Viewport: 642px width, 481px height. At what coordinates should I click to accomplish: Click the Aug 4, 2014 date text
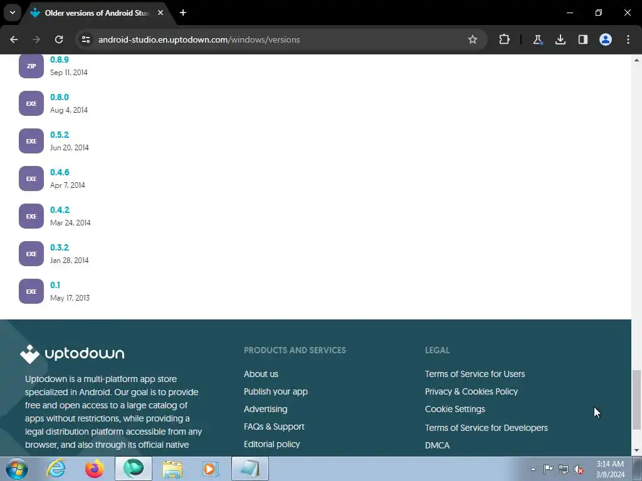(x=69, y=110)
